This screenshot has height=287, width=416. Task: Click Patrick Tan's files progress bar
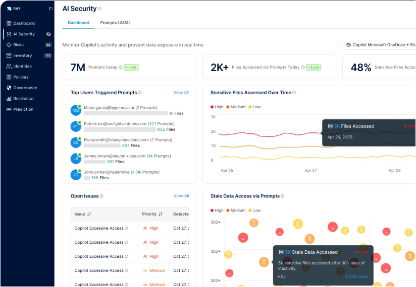120,129
